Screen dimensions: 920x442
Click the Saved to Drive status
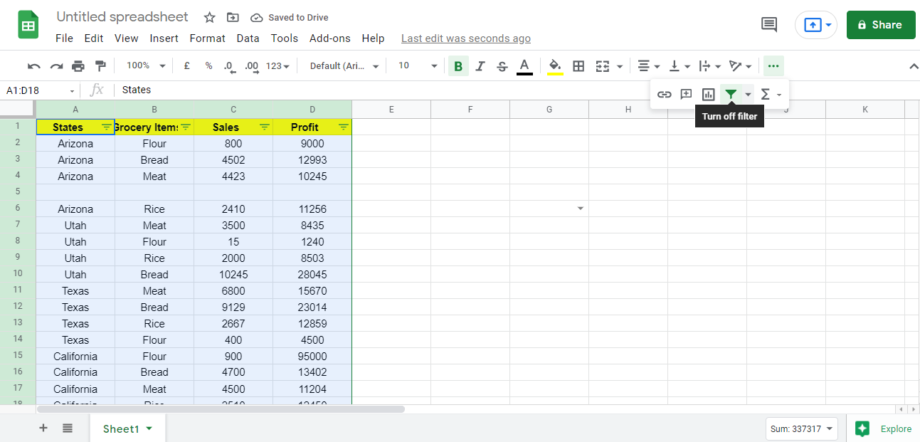click(290, 17)
